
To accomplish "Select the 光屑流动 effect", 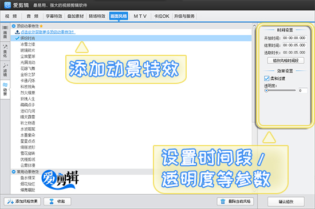I will (27, 62).
